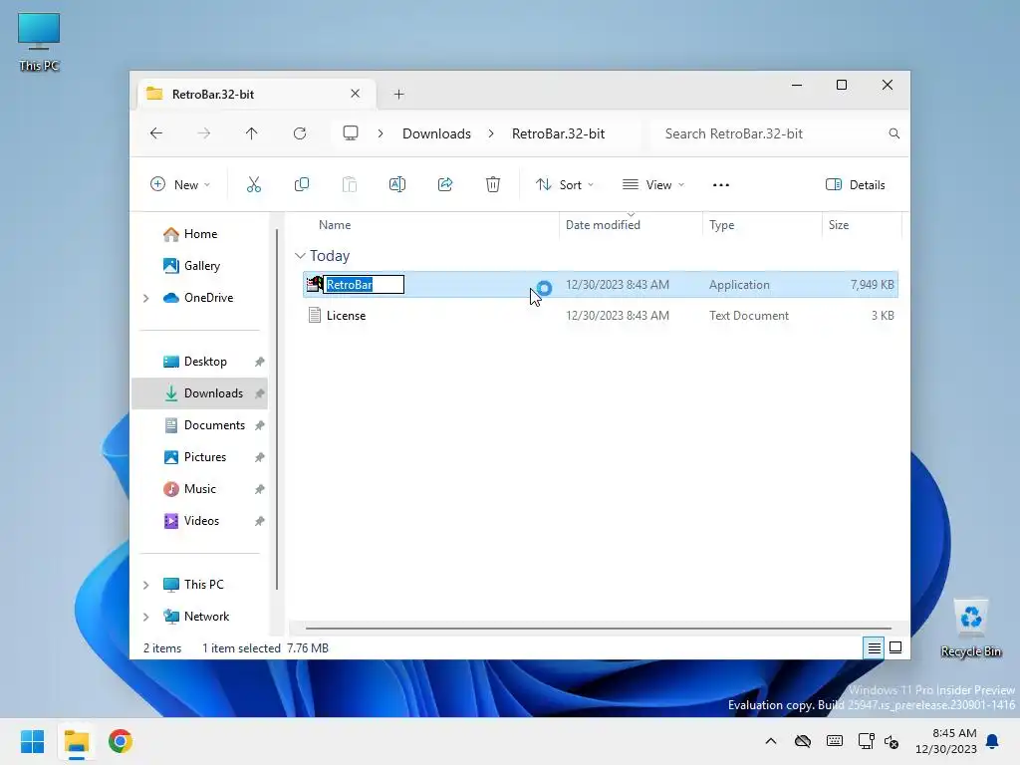Image resolution: width=1020 pixels, height=765 pixels.
Task: Unpin Desktop from quick access
Action: coord(260,362)
